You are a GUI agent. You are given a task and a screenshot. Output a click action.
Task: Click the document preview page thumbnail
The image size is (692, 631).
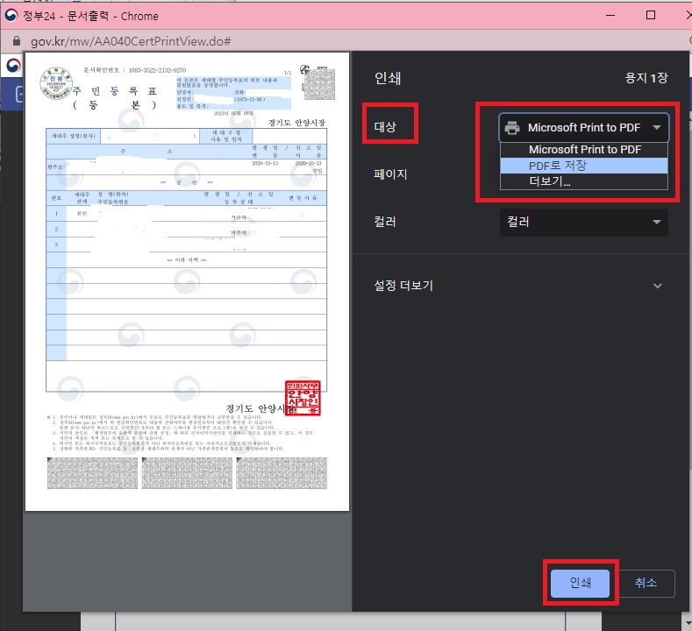[187, 282]
